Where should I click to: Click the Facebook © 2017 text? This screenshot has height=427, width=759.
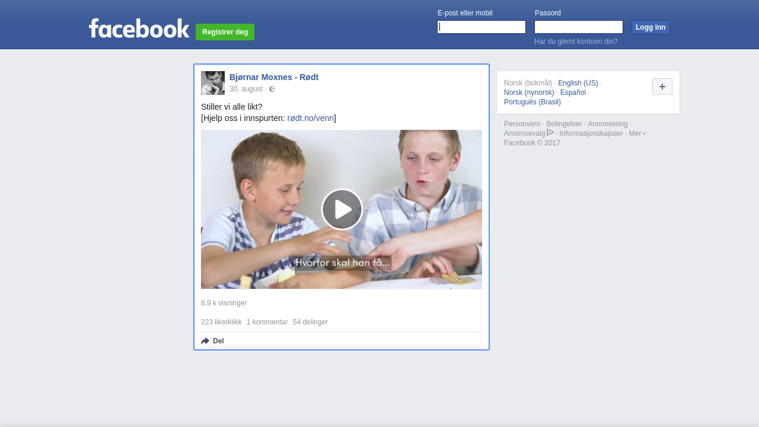coord(532,143)
